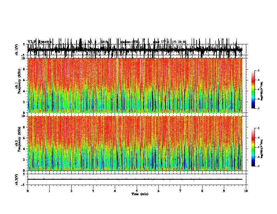Click the ch.1 spectrogram color bar
Image resolution: width=277 pixels, height=214 pixels.
point(253,90)
